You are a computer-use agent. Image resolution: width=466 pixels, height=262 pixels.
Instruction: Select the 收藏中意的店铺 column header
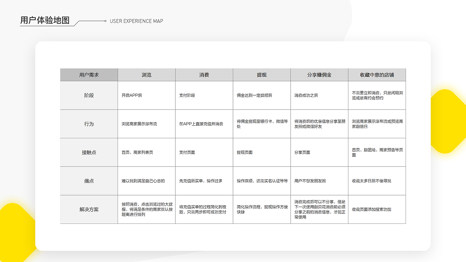tap(377, 75)
